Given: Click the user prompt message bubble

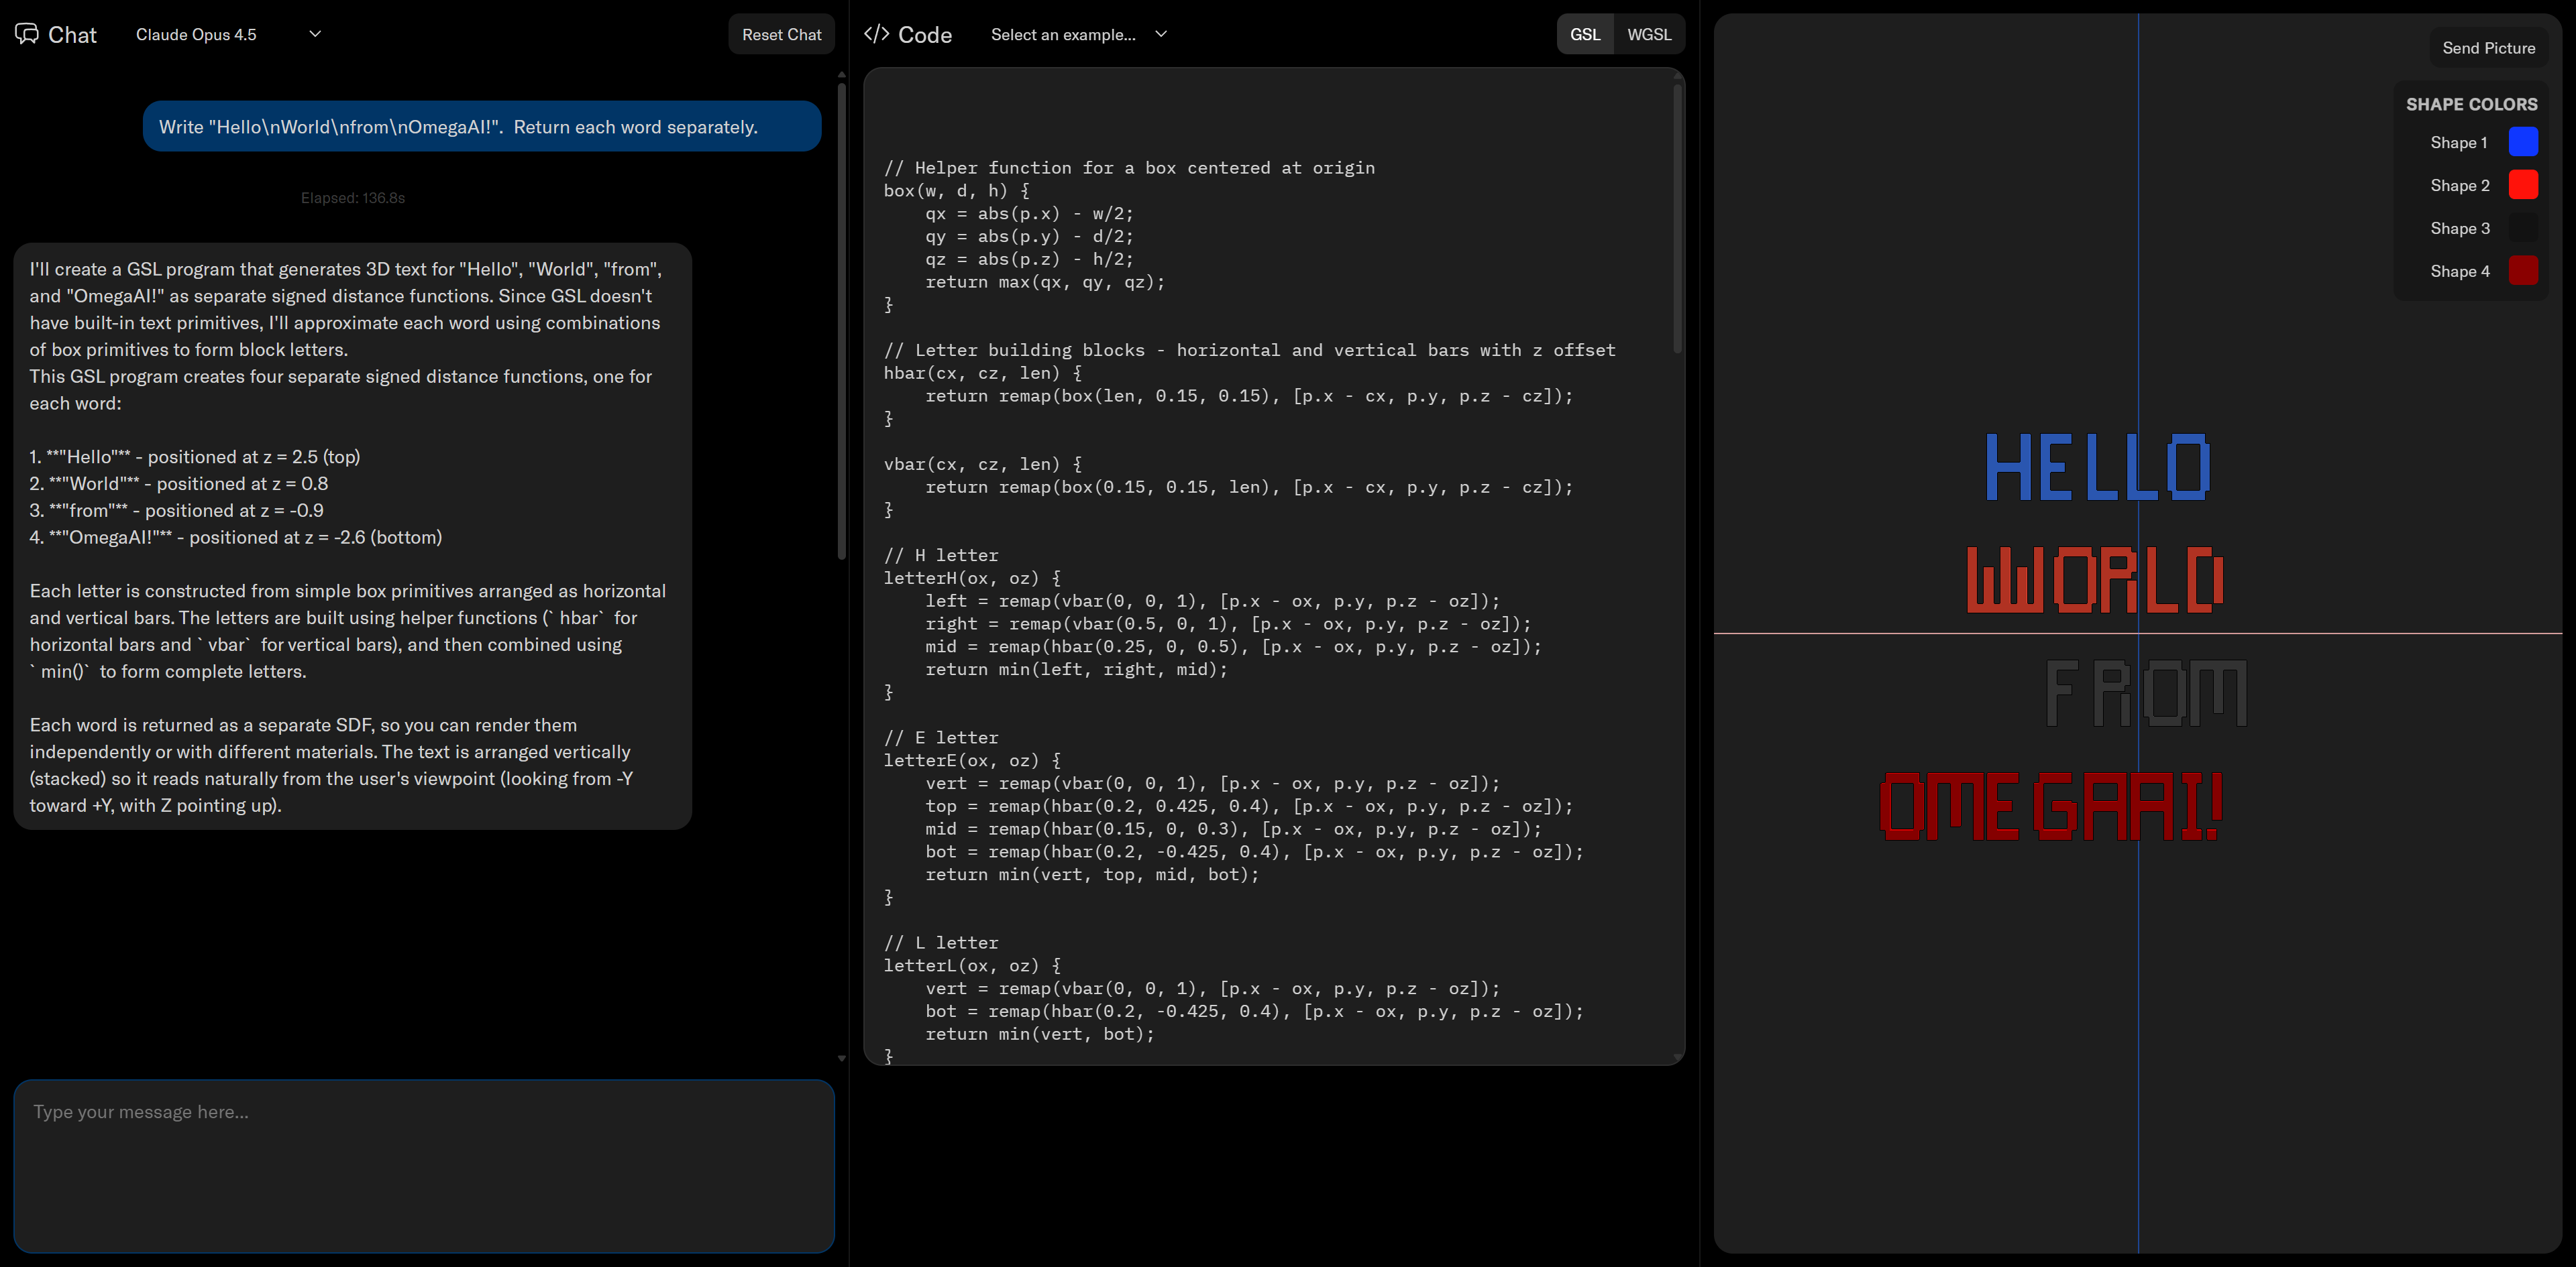Looking at the screenshot, I should [482, 127].
